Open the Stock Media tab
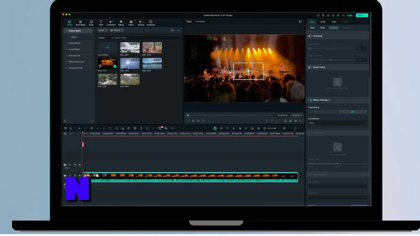Image resolution: width=420 pixels, height=236 pixels. pos(80,23)
